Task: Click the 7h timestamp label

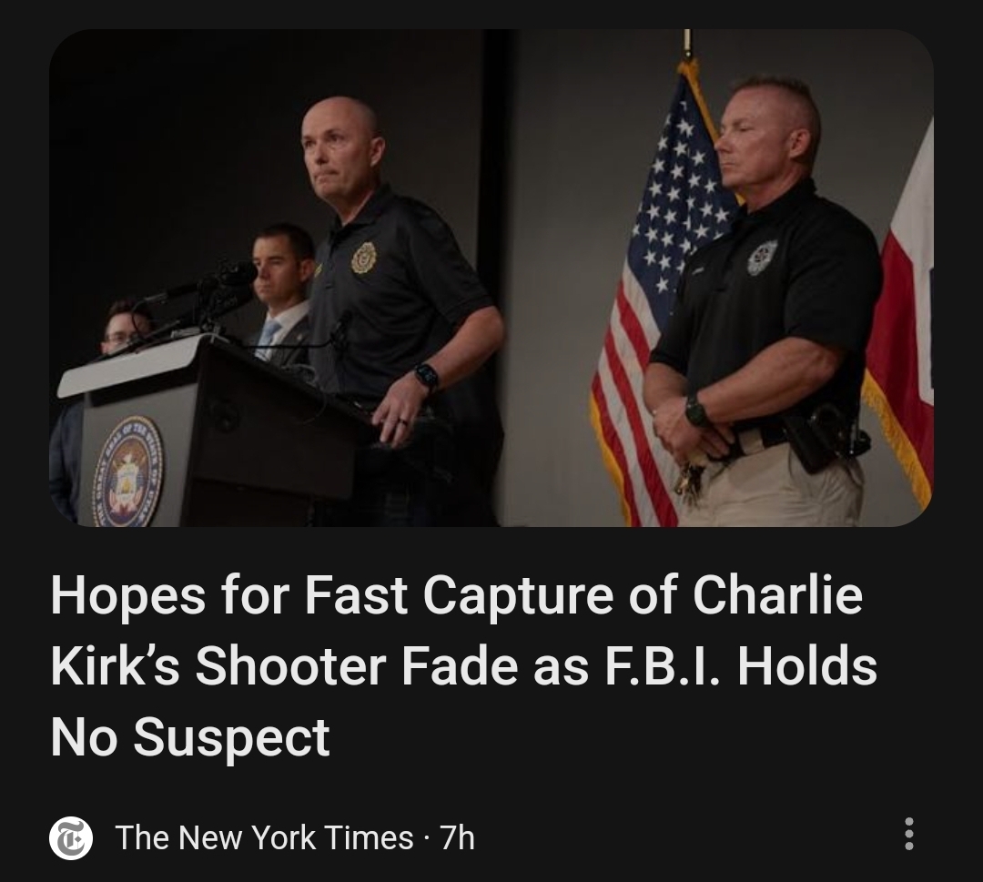Action: pyautogui.click(x=458, y=837)
